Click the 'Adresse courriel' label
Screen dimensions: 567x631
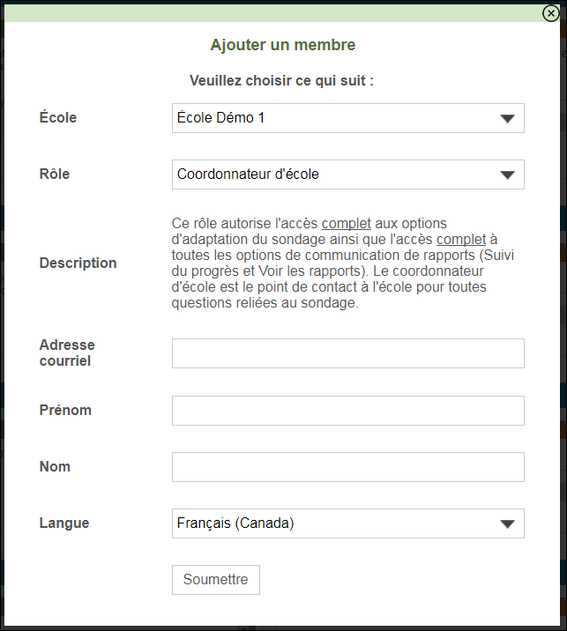point(67,353)
